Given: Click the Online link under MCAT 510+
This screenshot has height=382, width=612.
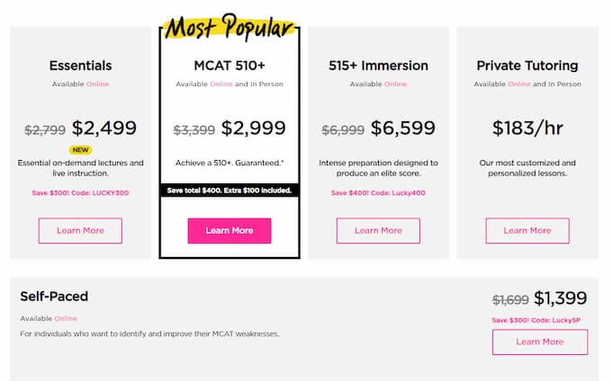Looking at the screenshot, I should [221, 84].
